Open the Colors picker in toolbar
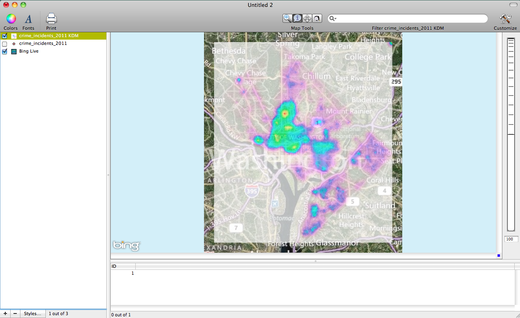 click(11, 19)
